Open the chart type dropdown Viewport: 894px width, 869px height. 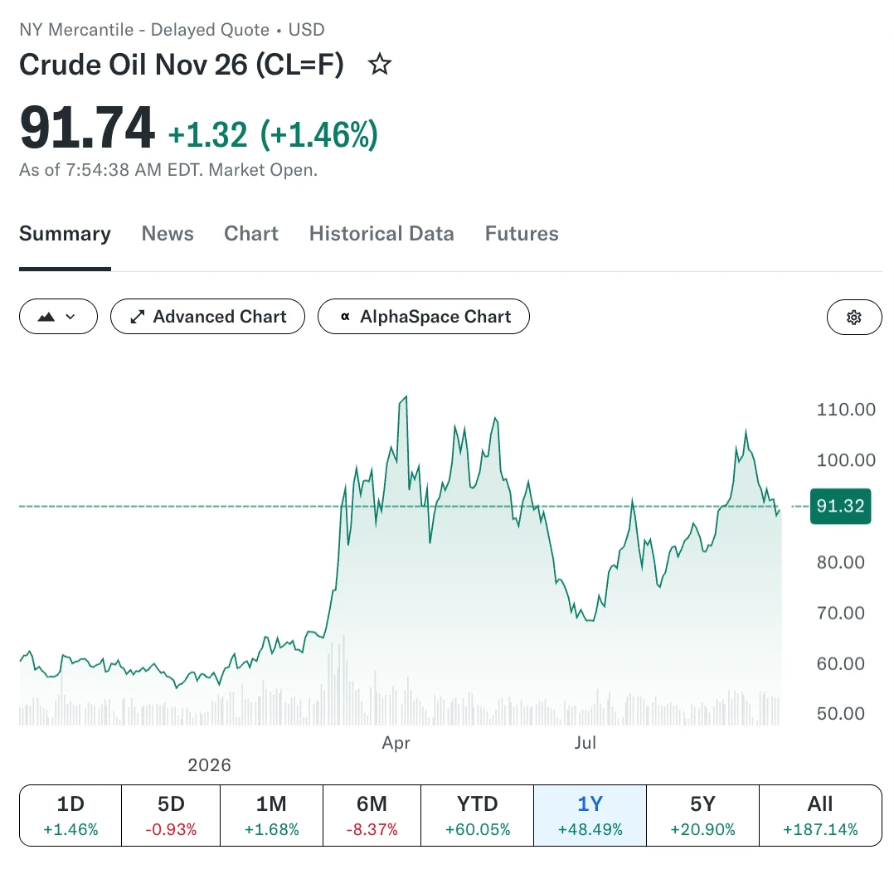[58, 317]
